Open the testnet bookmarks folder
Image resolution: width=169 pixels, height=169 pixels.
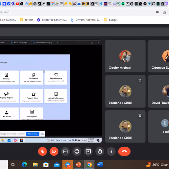pos(27,20)
